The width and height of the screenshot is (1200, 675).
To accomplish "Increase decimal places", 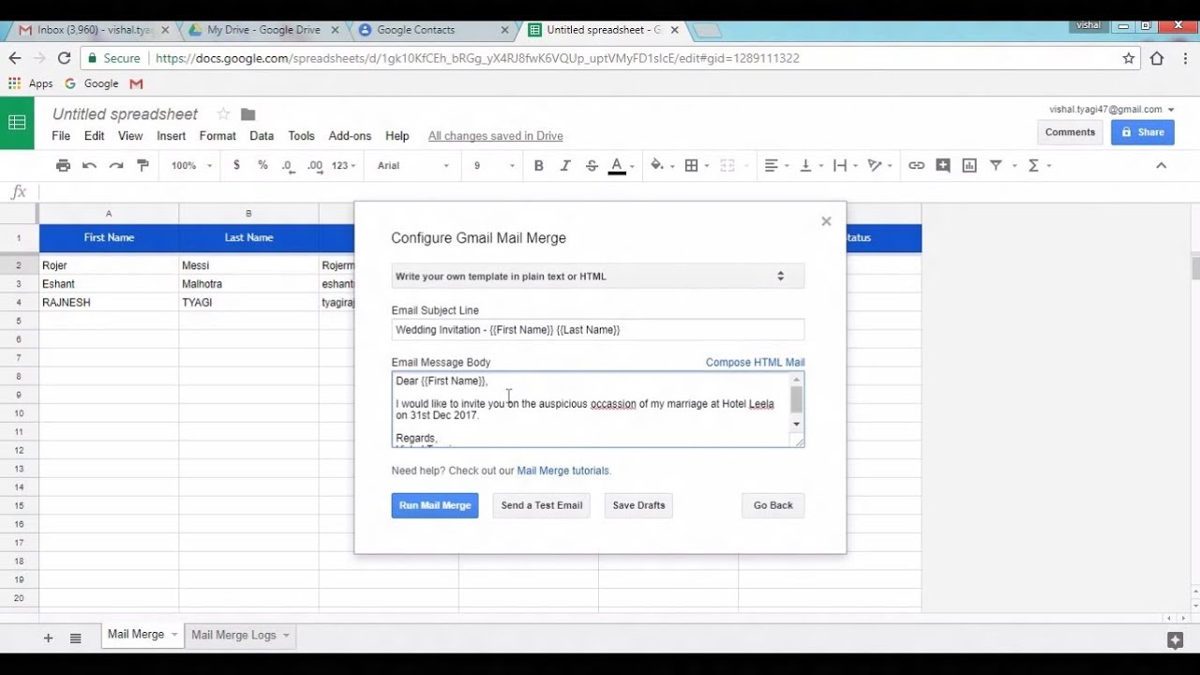I will pyautogui.click(x=315, y=165).
